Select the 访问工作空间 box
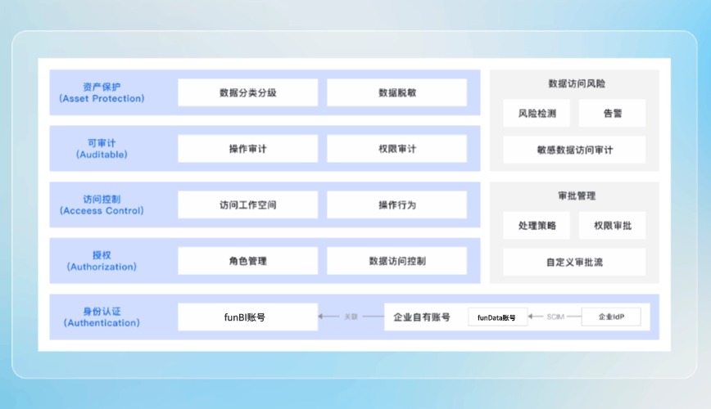This screenshot has height=409, width=711. point(247,204)
